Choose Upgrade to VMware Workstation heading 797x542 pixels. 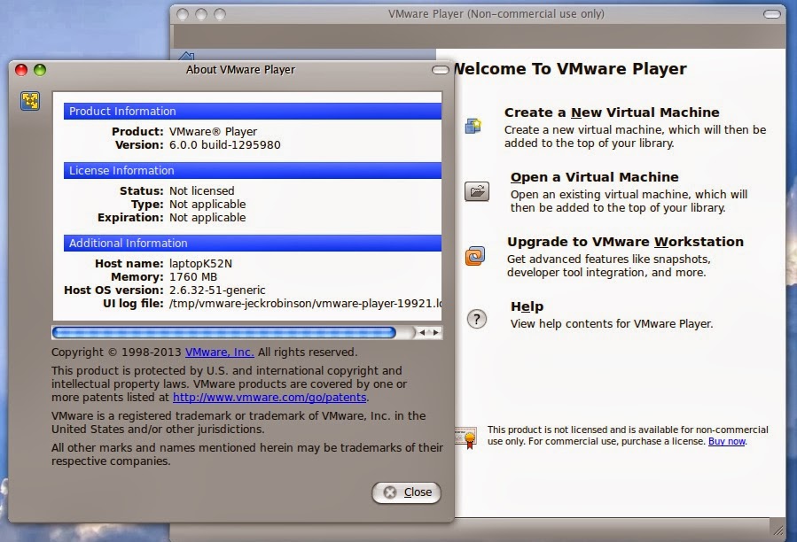click(x=625, y=241)
